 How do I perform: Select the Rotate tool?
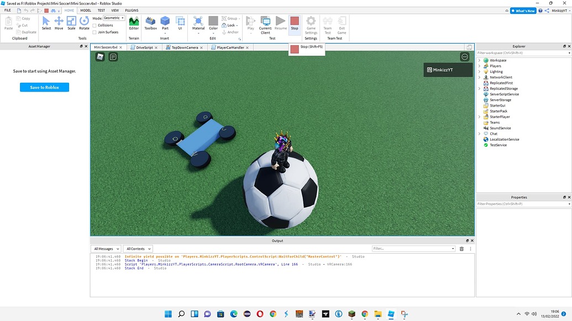(83, 24)
